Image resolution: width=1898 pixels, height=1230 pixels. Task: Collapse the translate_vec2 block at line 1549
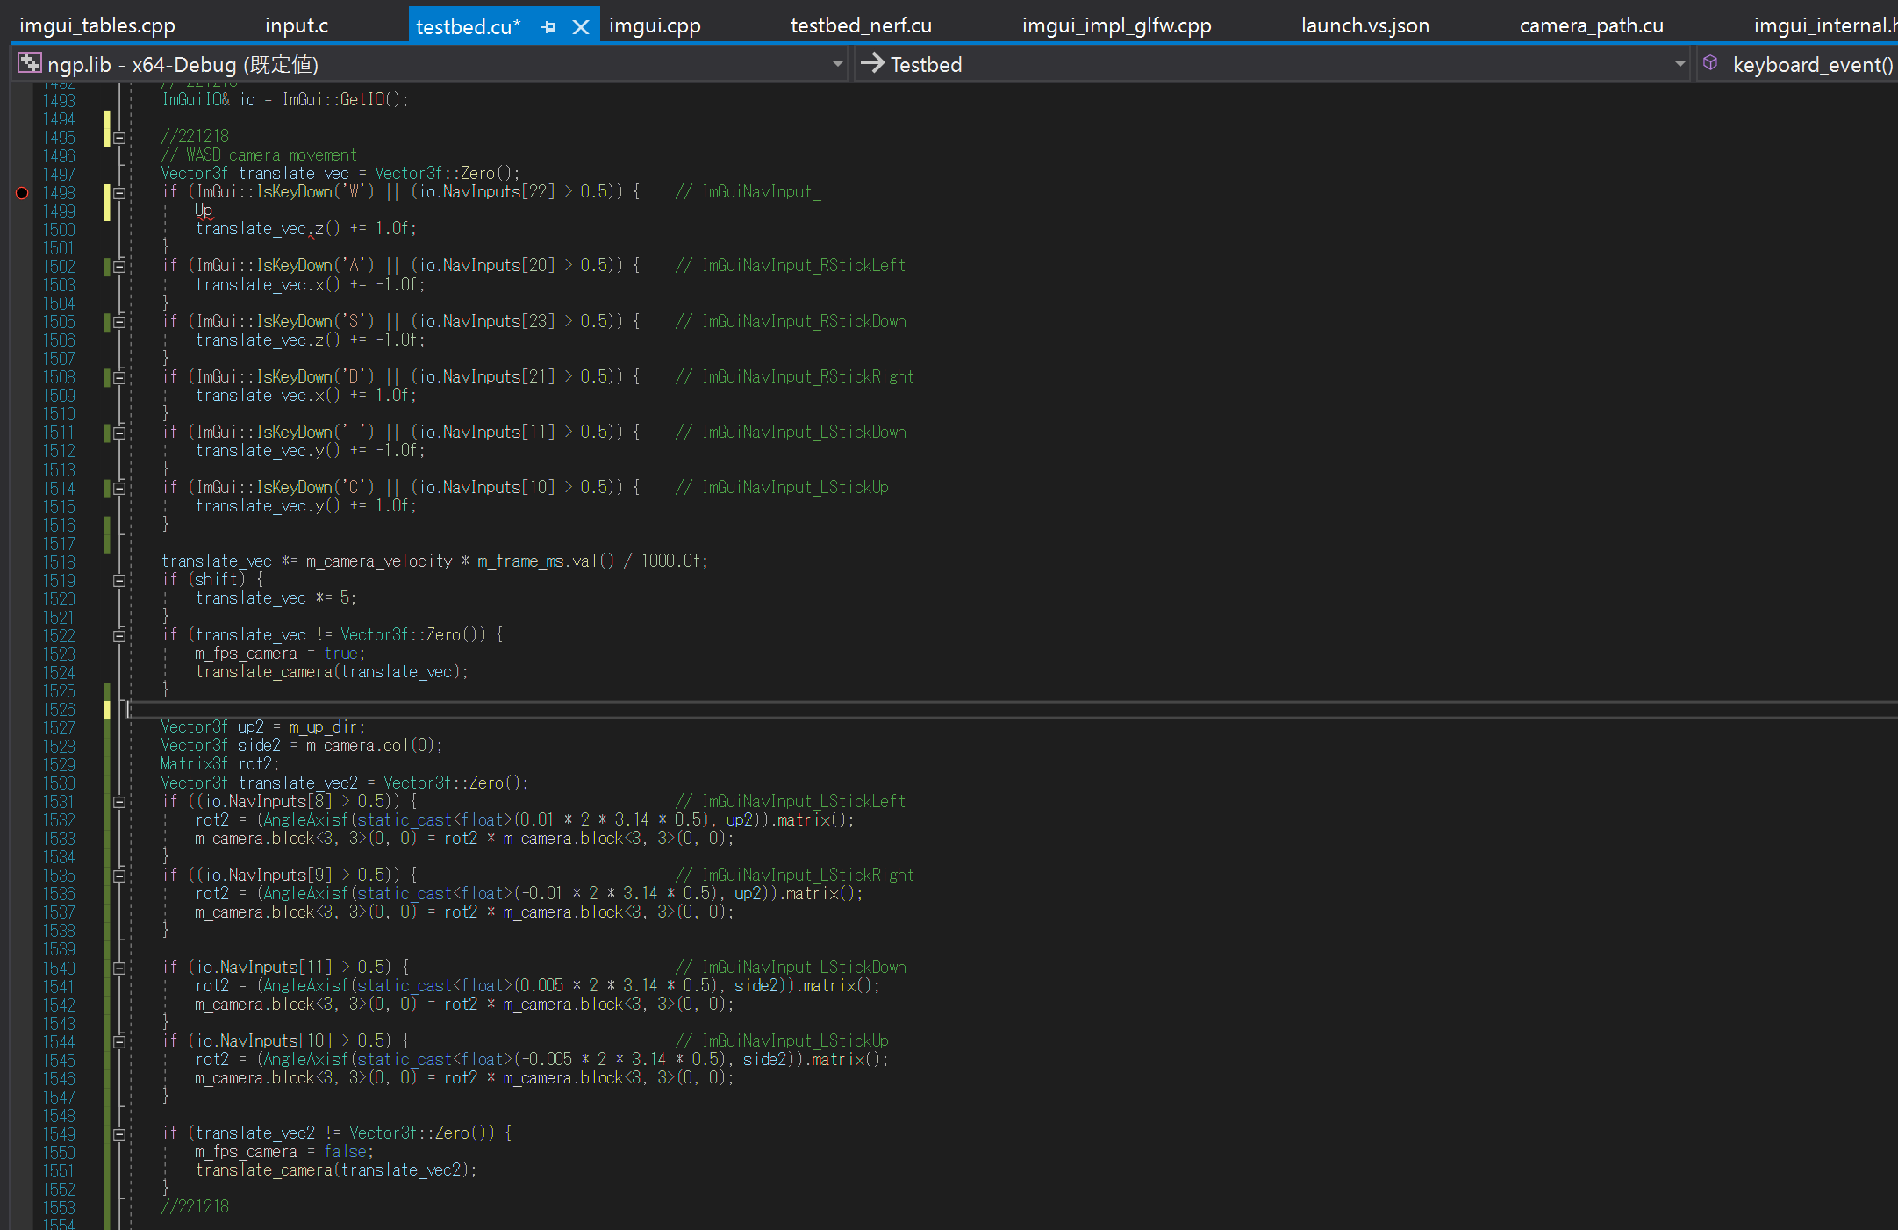click(x=119, y=1133)
